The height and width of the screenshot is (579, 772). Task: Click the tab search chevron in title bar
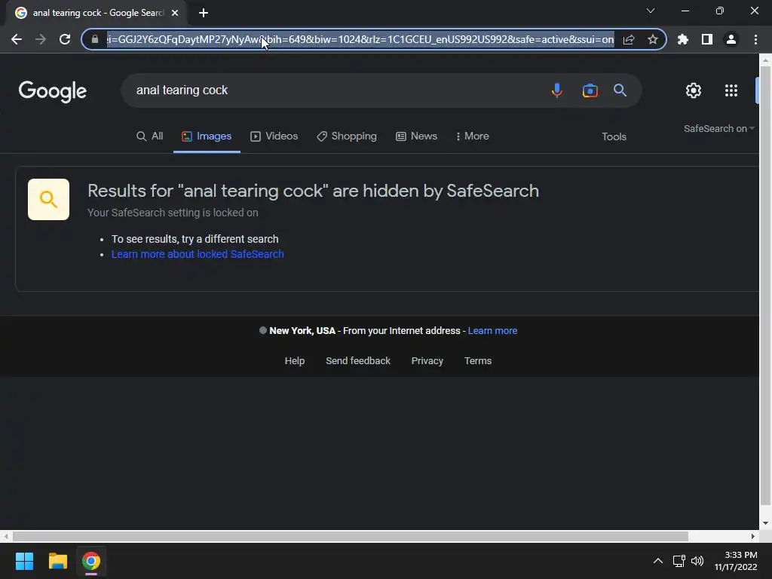(x=651, y=11)
